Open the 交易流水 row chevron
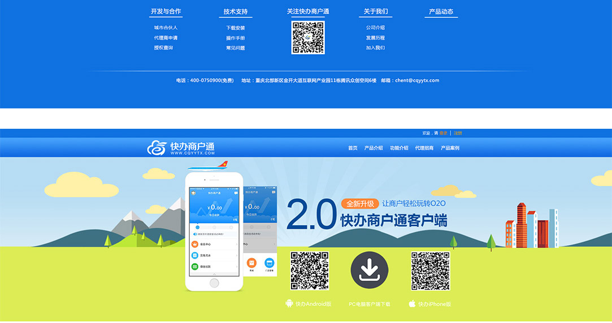Screen dimensions: 612x323 [x=237, y=255]
